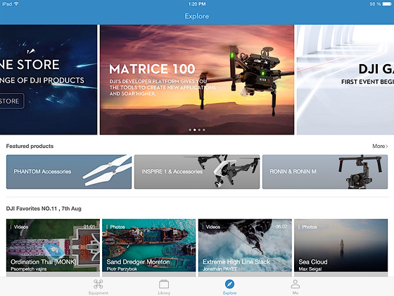Select the first carousel page dot
Viewport: 394px width, 296px height.
(190, 130)
